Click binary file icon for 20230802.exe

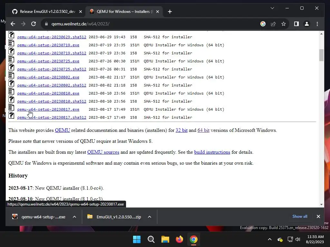(11, 75)
